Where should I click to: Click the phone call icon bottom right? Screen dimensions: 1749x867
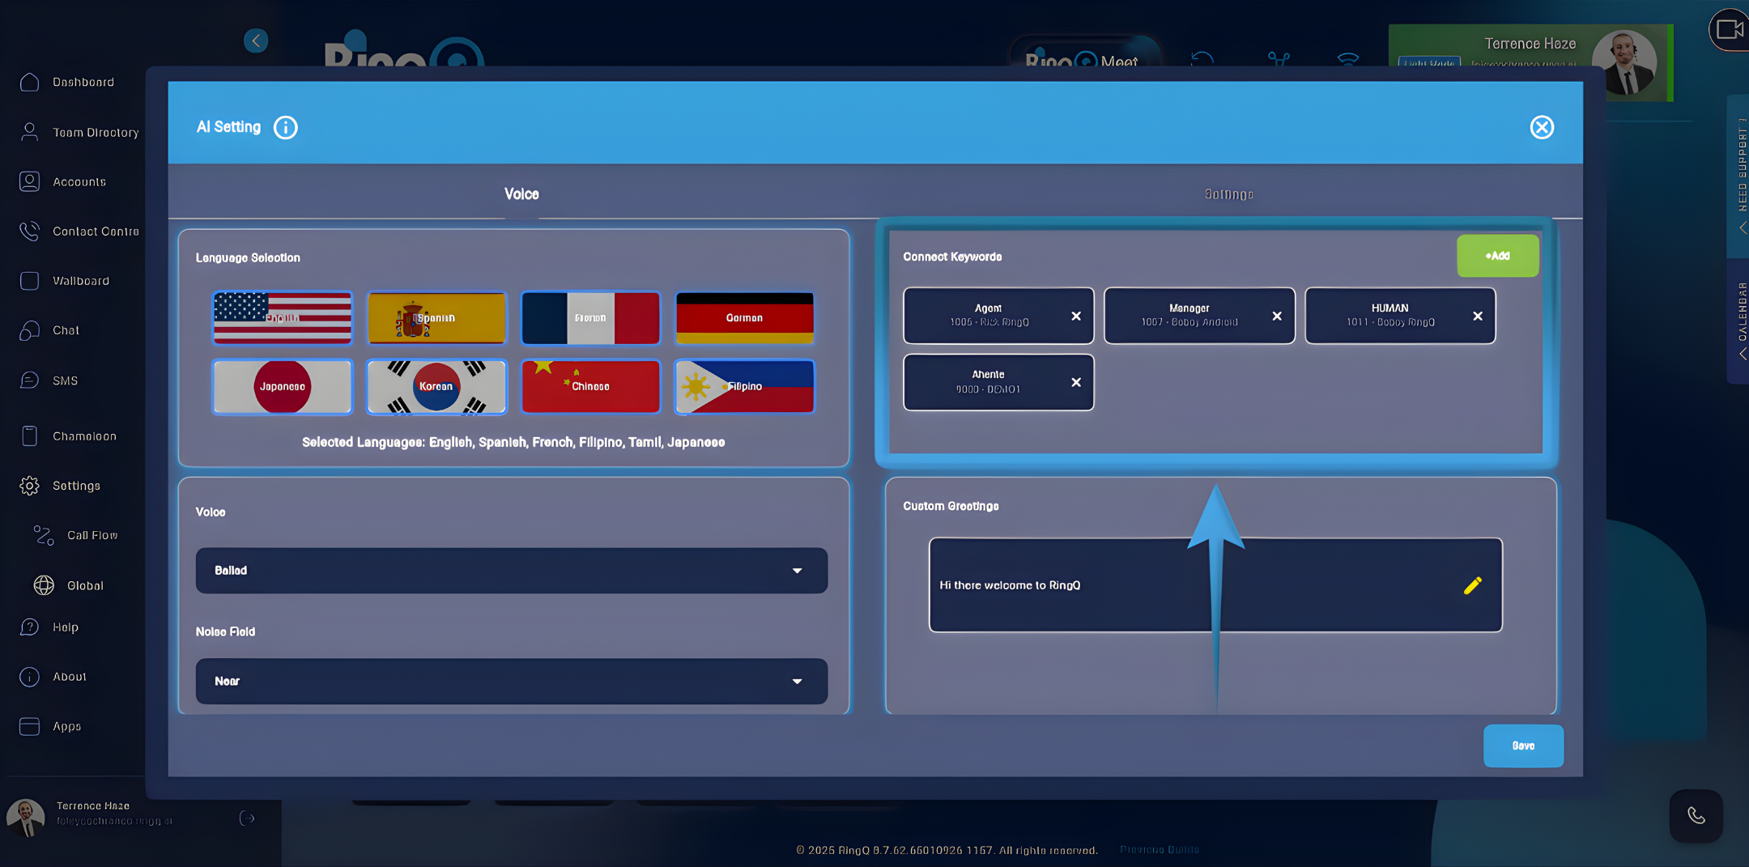point(1697,816)
